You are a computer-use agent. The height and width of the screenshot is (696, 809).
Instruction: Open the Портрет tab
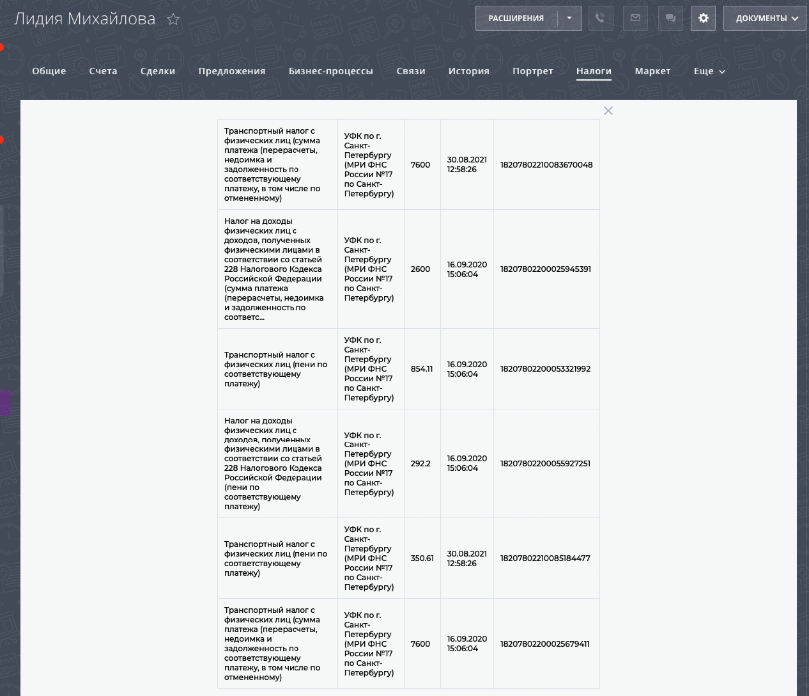532,71
